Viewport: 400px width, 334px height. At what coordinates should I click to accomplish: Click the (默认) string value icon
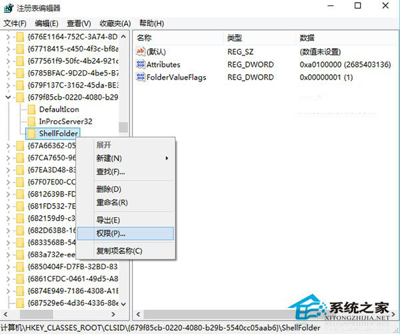pos(141,51)
